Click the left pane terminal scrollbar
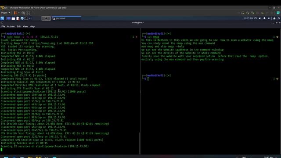The height and width of the screenshot is (158, 281). click(x=140, y=144)
